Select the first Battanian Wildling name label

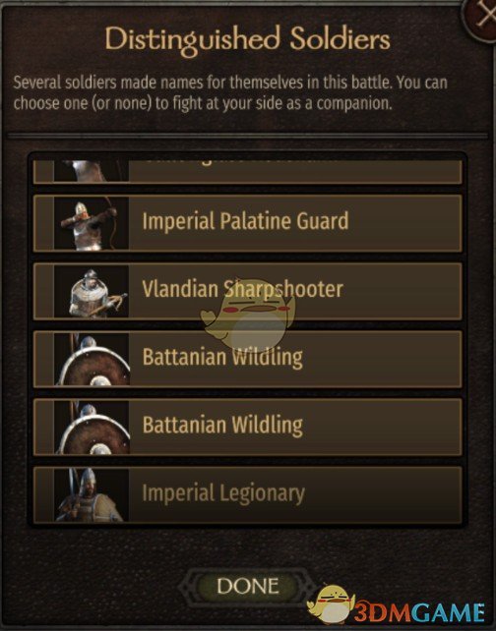(222, 357)
